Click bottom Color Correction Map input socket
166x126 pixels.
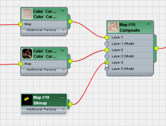tap(21, 64)
